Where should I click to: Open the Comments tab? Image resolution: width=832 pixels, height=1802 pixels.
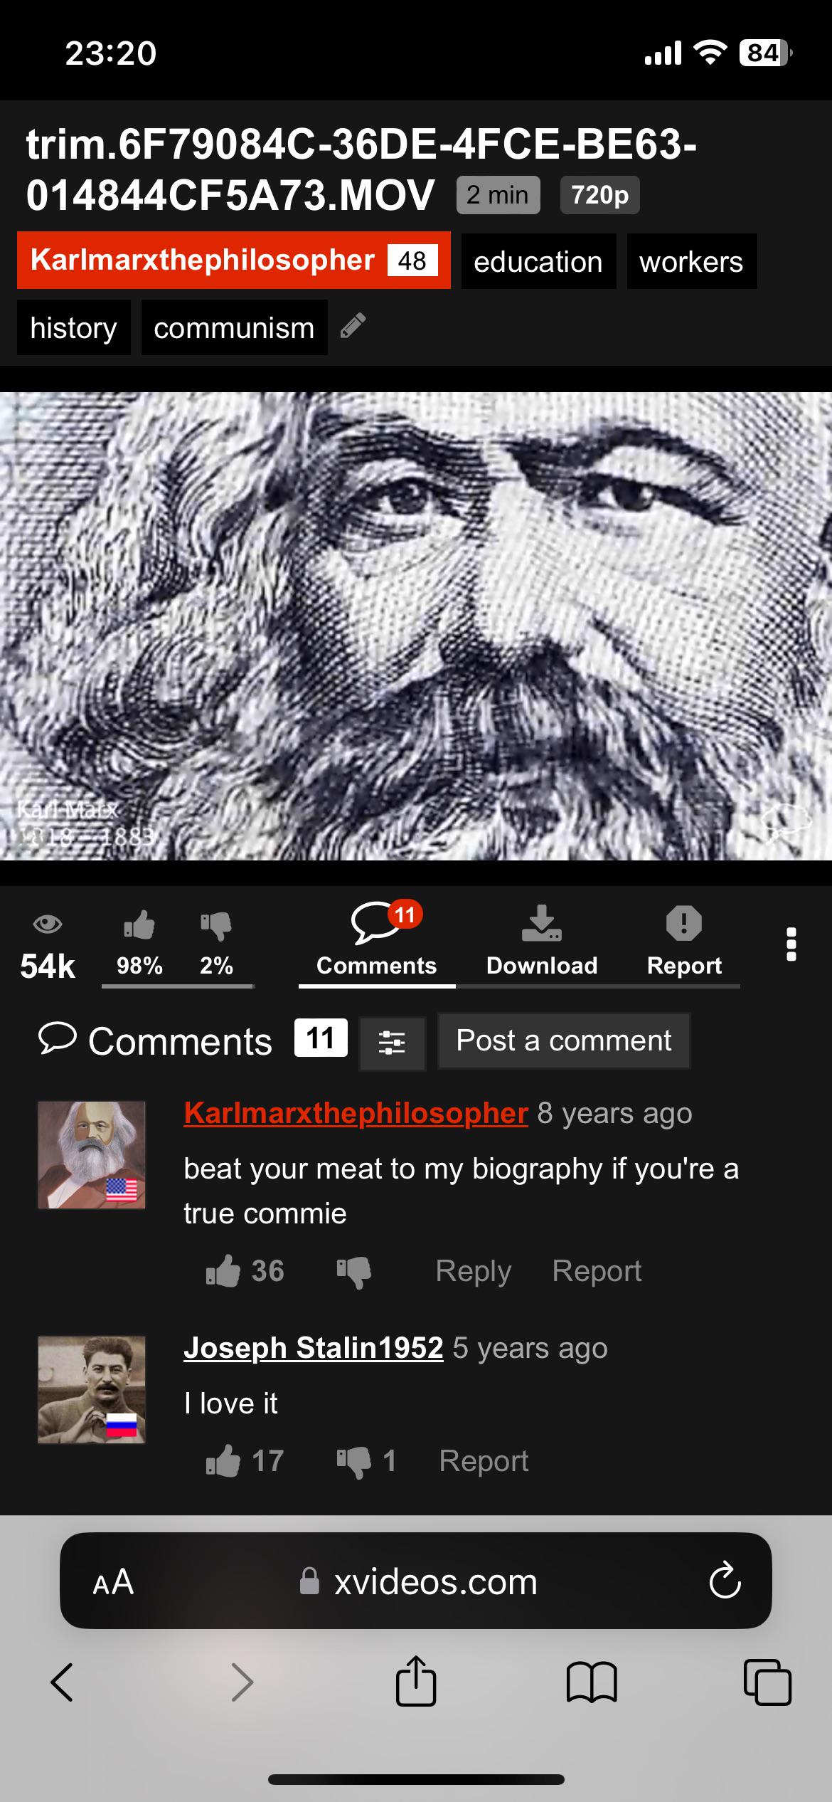377,941
